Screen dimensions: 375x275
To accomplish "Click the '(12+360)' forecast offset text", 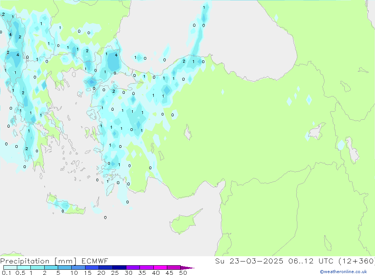I will click(x=357, y=261).
